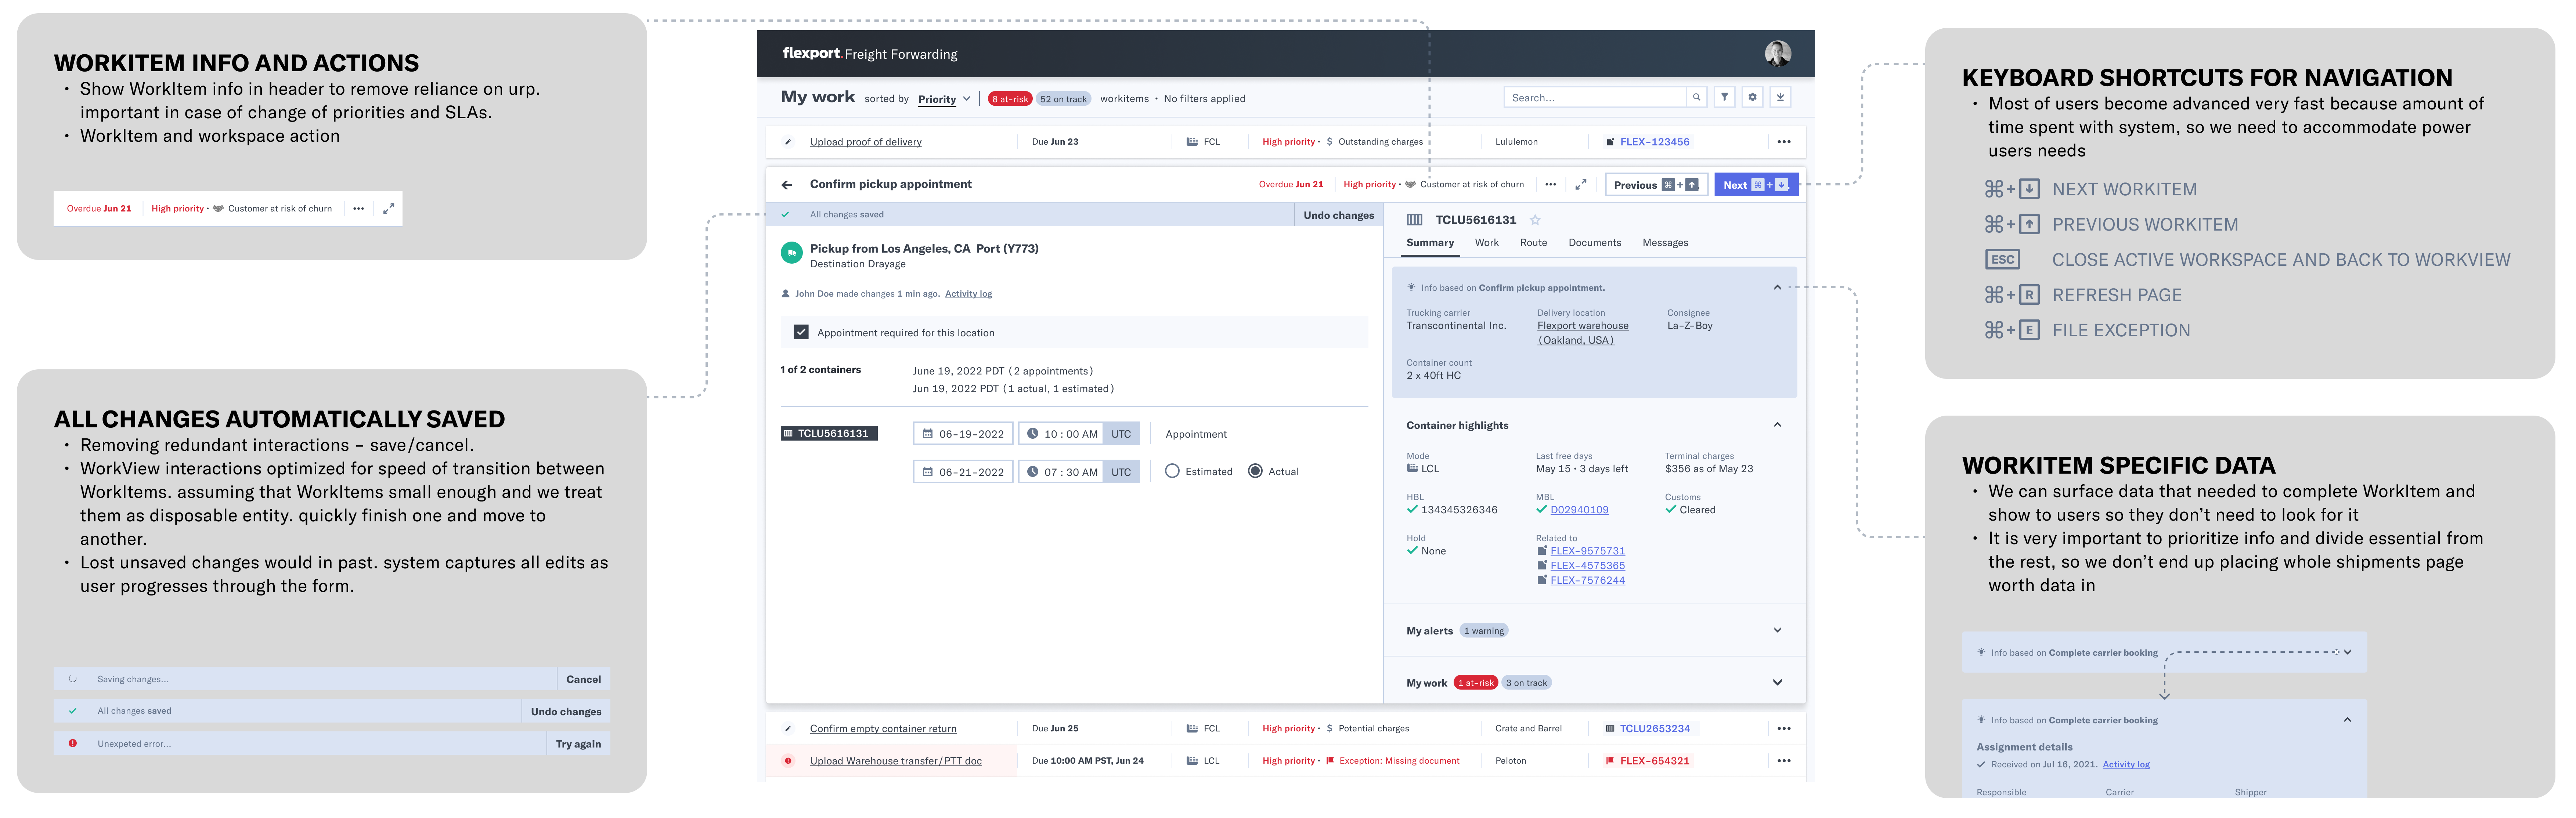
Task: Open the Flexport warehouse (Oakland, USA) link
Action: (x=1582, y=333)
